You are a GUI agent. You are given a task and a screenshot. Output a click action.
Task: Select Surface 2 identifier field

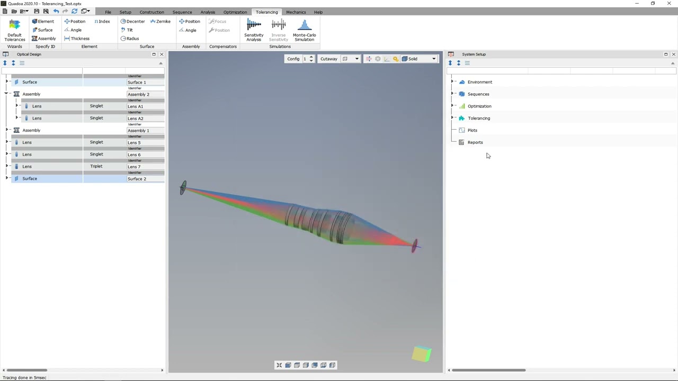[x=145, y=179]
